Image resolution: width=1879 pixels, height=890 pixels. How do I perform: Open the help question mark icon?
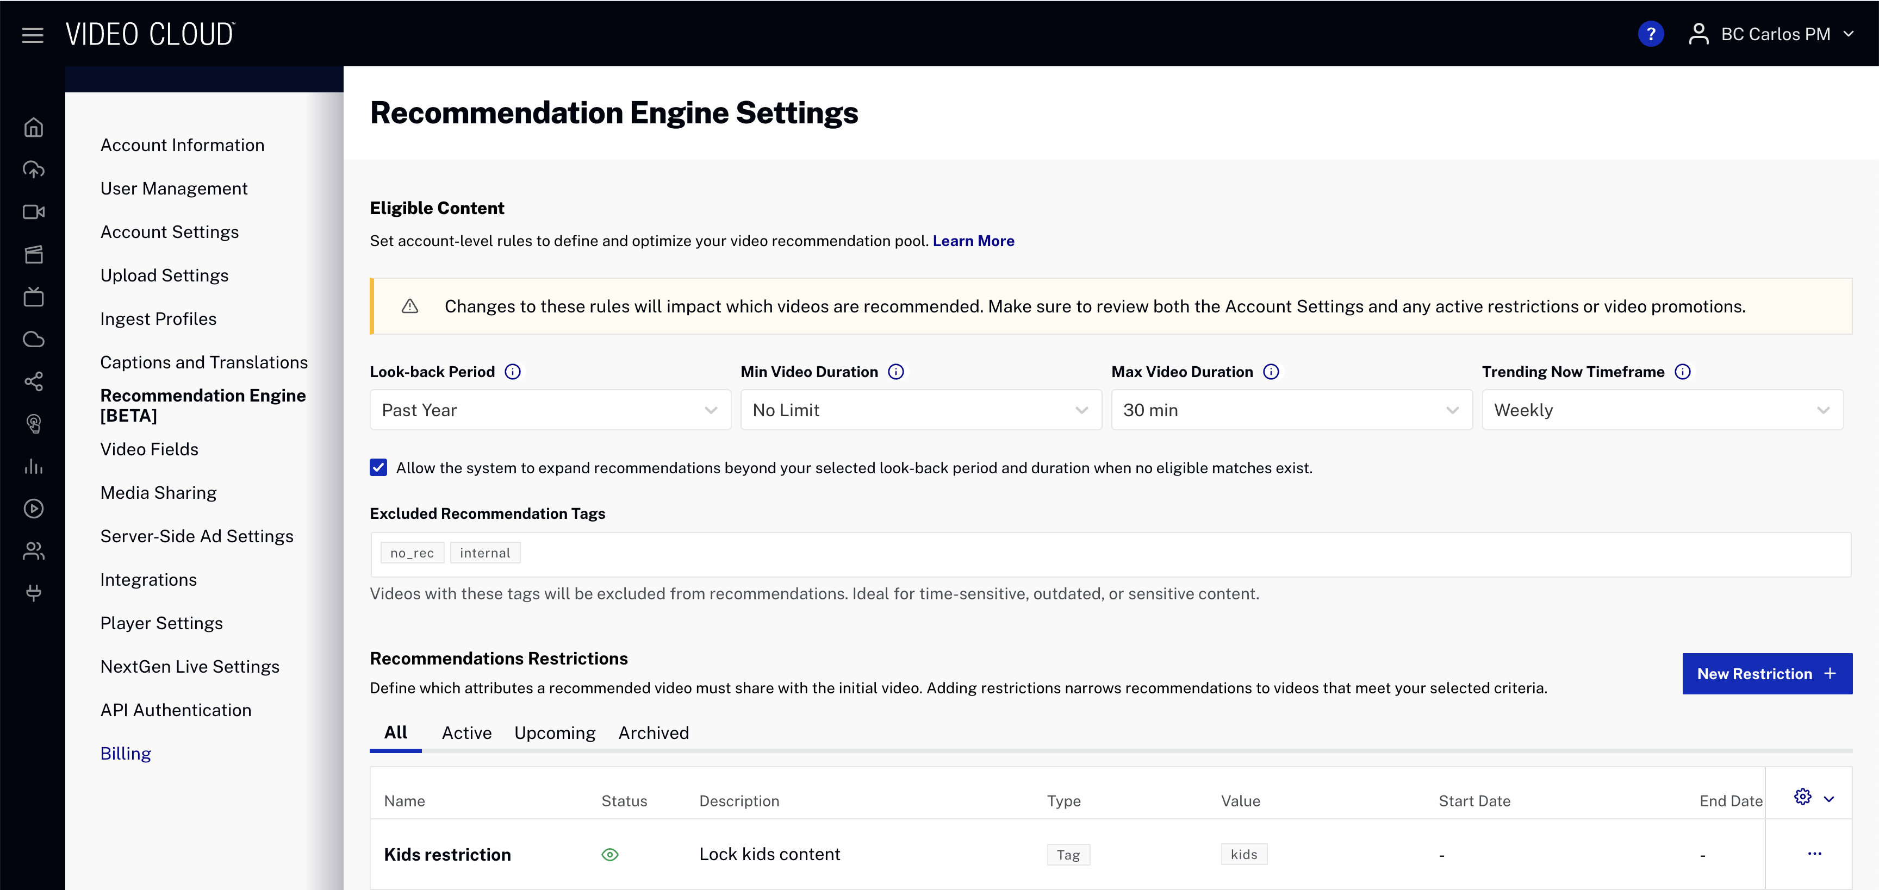pyautogui.click(x=1651, y=34)
